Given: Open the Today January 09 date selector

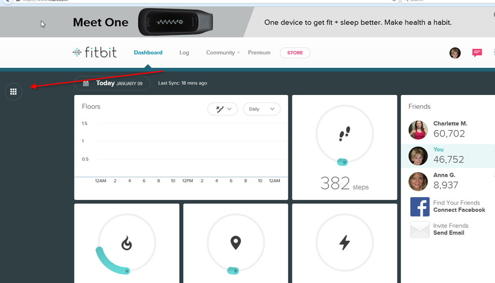Looking at the screenshot, I should point(112,83).
